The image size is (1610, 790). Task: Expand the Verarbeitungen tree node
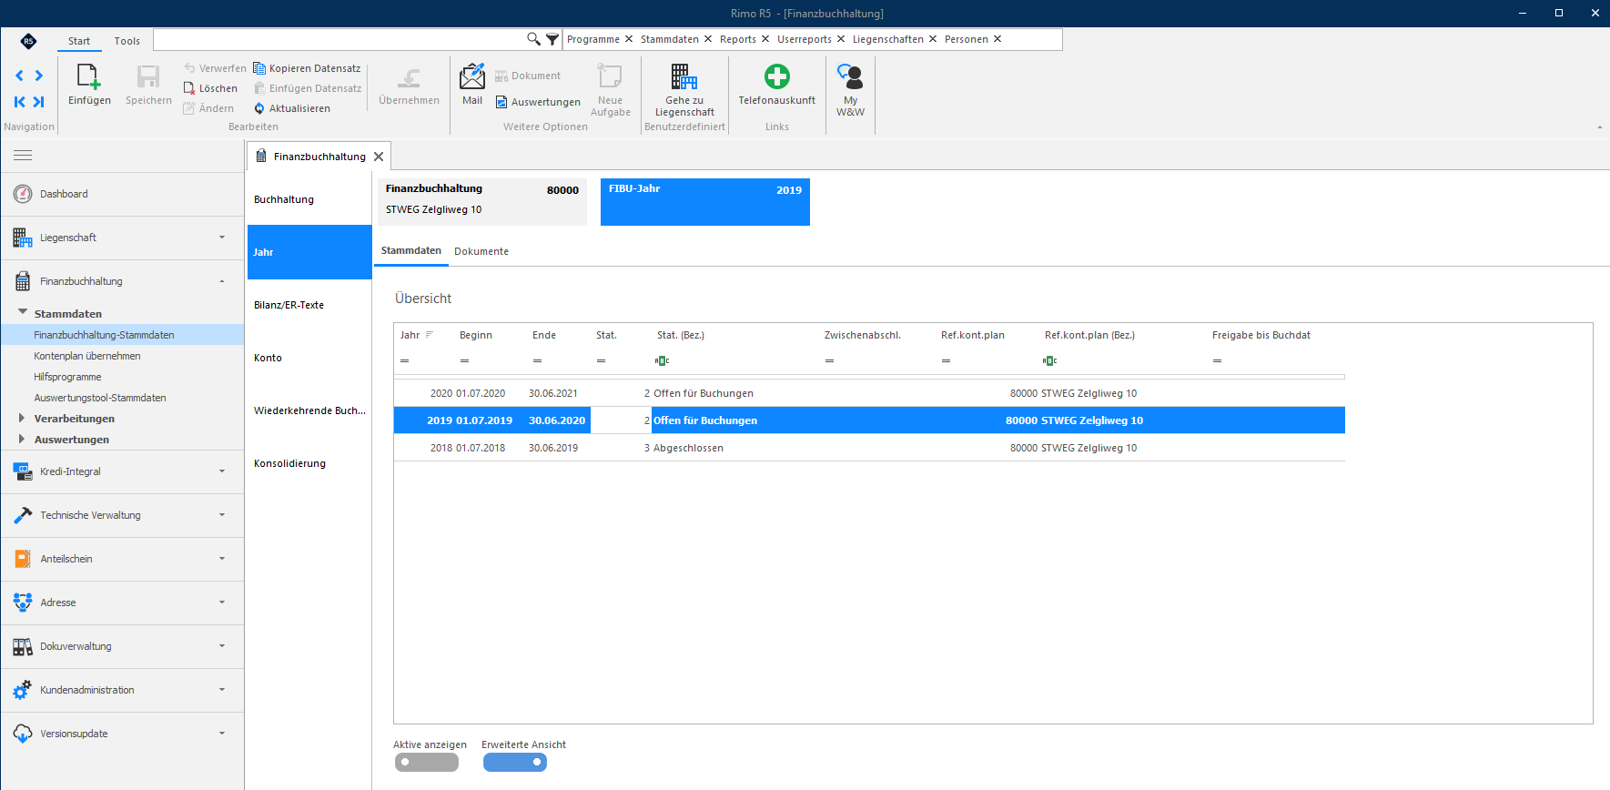click(22, 419)
